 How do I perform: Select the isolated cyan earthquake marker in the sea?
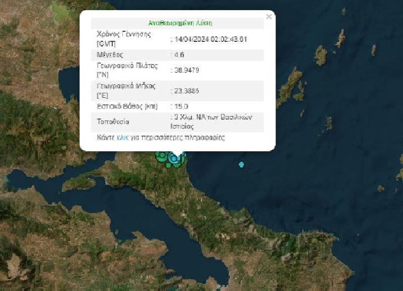241,164
